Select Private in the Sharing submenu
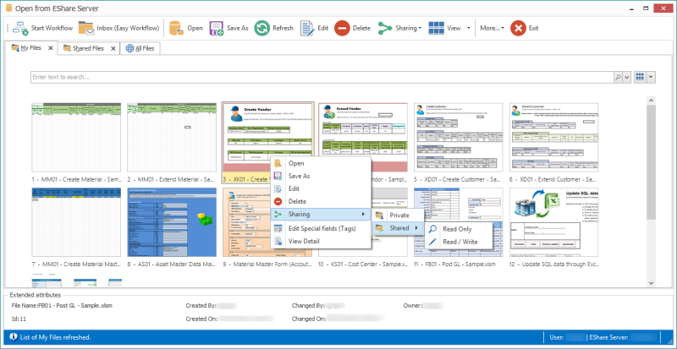The image size is (677, 349). pos(399,215)
